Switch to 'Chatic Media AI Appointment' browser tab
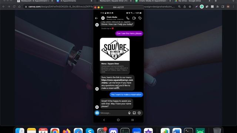The image size is (237, 133). tap(153, 1)
